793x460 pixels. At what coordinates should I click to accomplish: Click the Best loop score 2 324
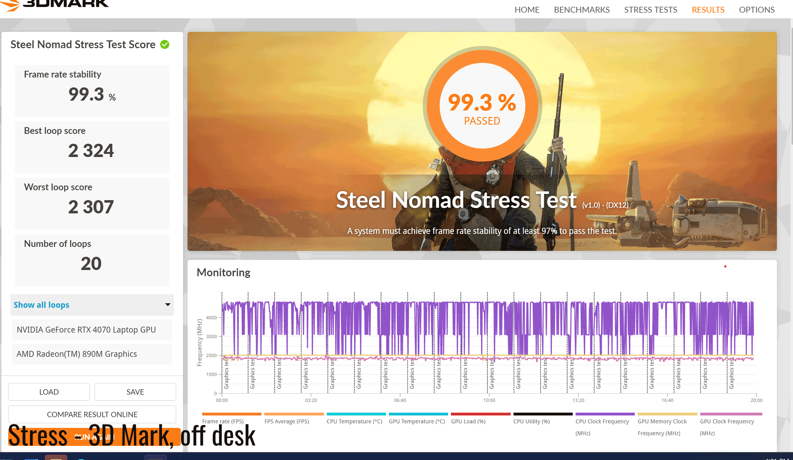tap(91, 151)
